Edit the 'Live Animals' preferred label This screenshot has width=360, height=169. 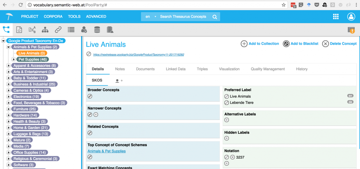[x=227, y=96]
